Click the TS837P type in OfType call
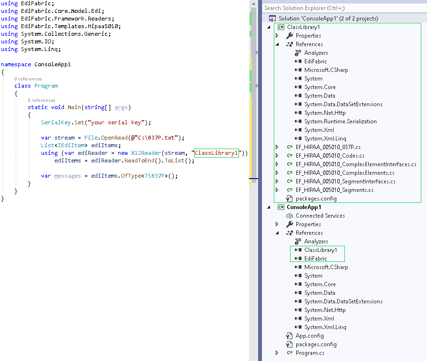The width and height of the screenshot is (427, 361). coord(155,176)
